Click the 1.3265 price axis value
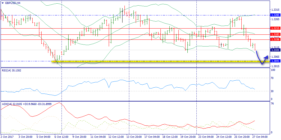 pos(275,19)
